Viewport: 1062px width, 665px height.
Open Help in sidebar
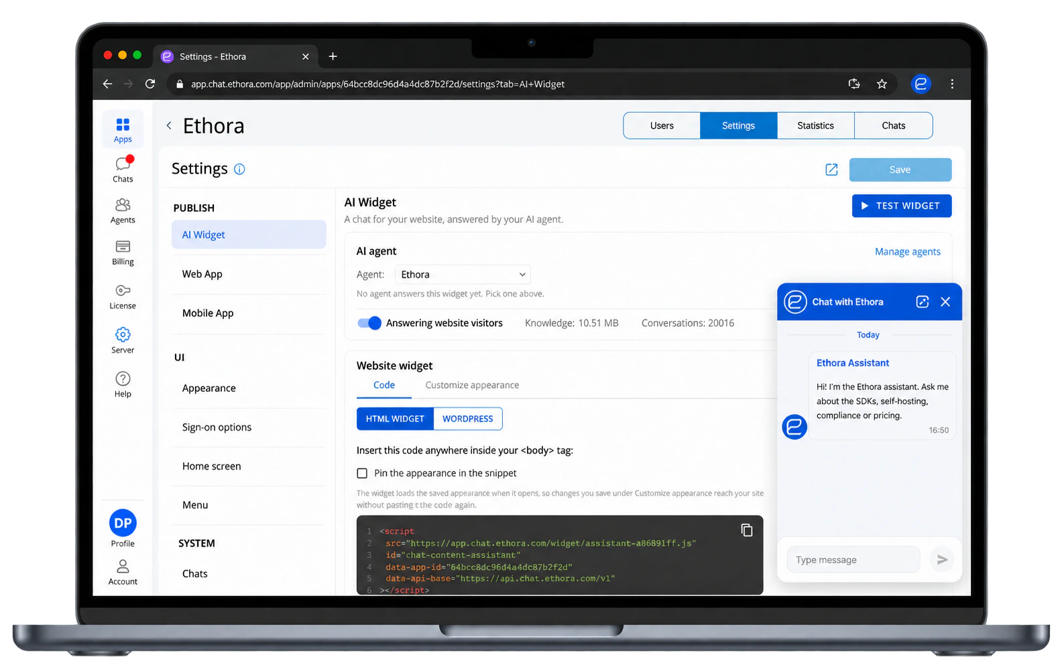pyautogui.click(x=123, y=384)
